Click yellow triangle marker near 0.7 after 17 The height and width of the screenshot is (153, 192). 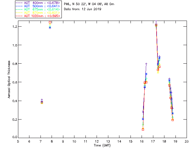coord(158,72)
